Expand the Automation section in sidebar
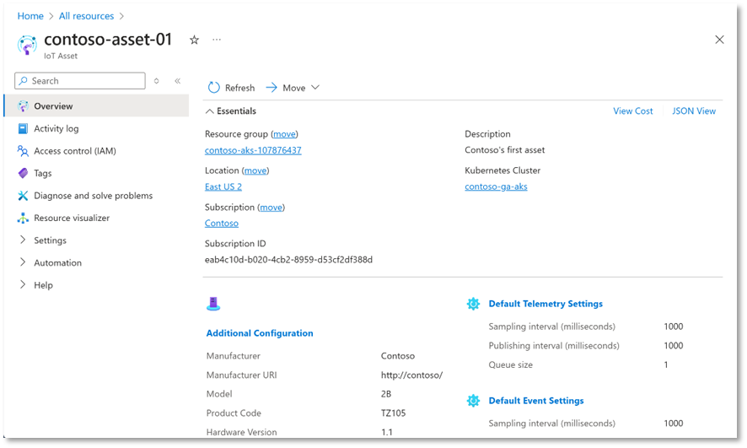Screen dimensions: 747x448 coord(23,262)
